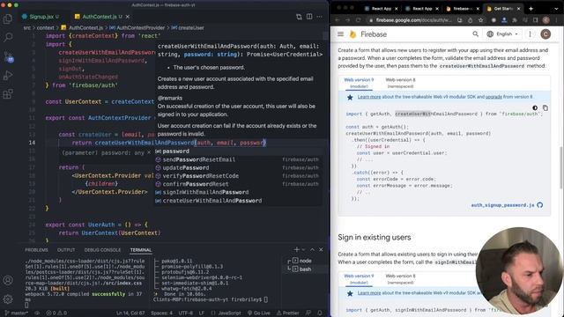Open search on Firebase docs
Screen dimensions: 564x317
(475, 34)
